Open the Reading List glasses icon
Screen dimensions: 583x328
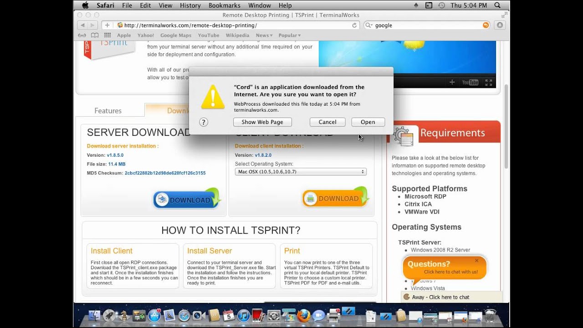(x=82, y=35)
